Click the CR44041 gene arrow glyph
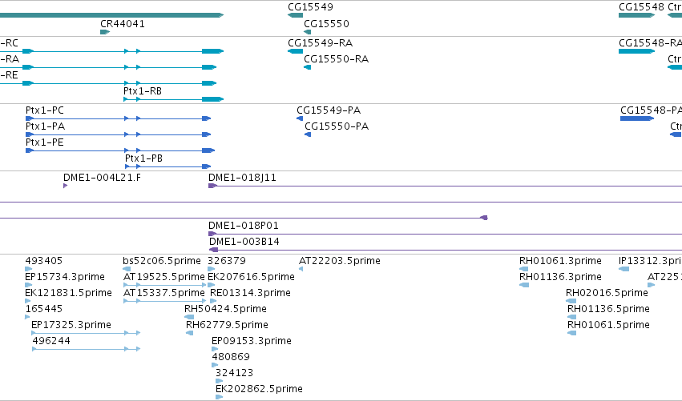 [105, 32]
